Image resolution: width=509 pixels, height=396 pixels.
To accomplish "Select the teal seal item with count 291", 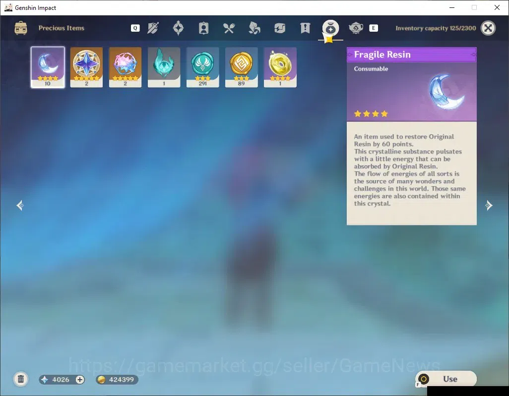I will pos(202,67).
